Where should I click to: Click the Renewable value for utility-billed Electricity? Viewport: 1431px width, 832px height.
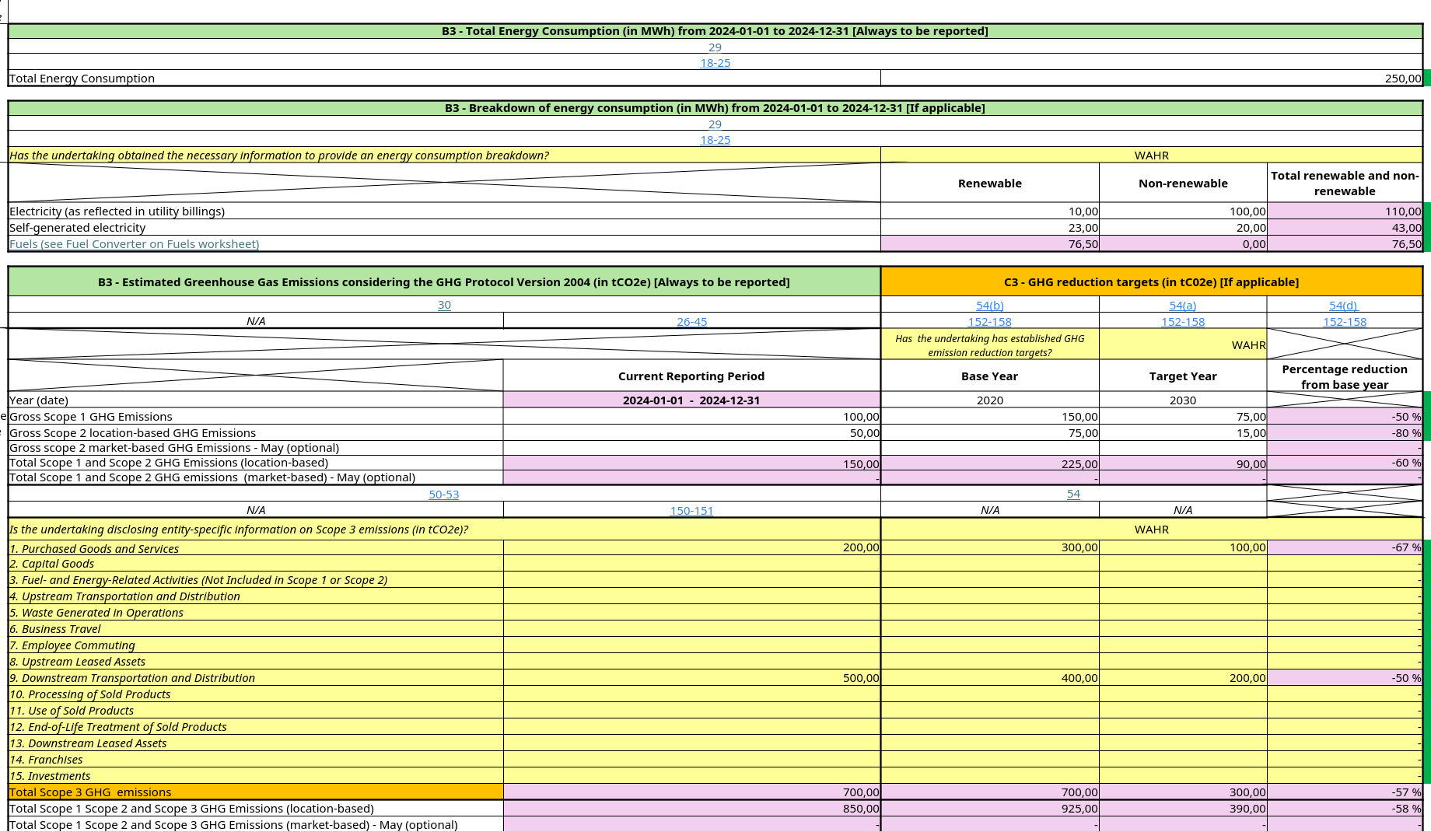click(989, 211)
